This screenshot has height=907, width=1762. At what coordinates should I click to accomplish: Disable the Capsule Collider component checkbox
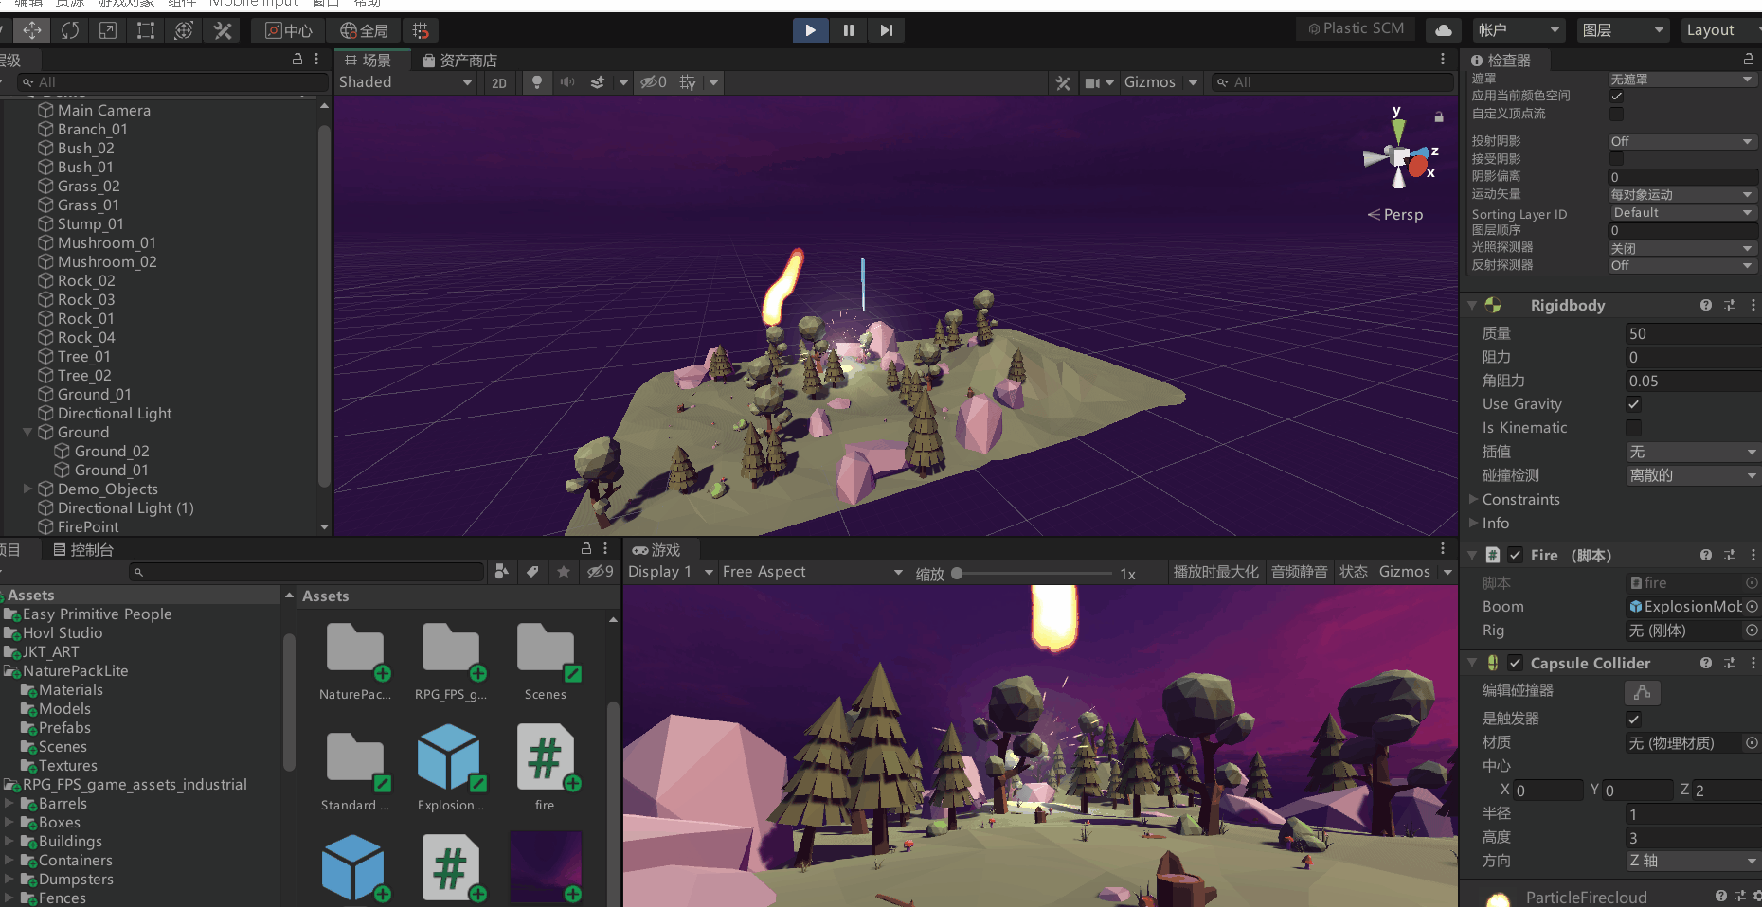[1516, 663]
